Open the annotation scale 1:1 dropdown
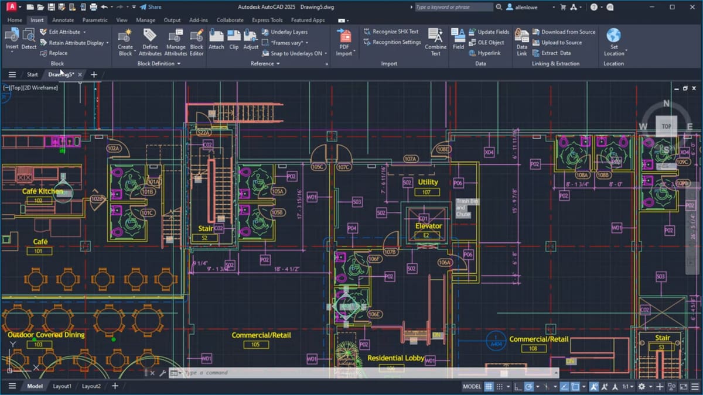Screen dimensions: 703x395 (627, 386)
